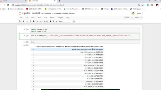161x90 pixels.
Task: Open the File menu
Action: pos(21,18)
